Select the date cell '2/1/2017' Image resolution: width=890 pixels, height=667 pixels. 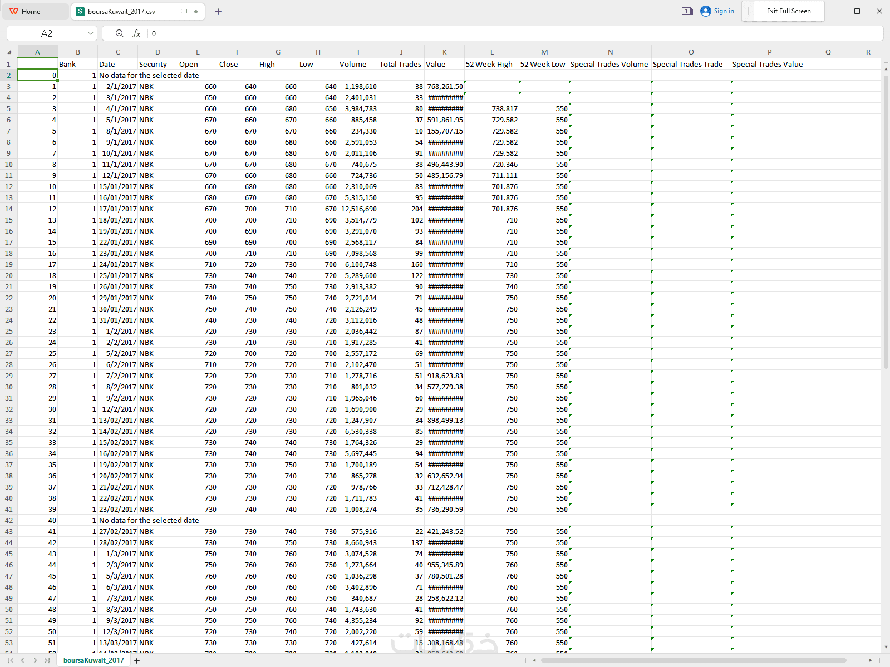tap(117, 86)
